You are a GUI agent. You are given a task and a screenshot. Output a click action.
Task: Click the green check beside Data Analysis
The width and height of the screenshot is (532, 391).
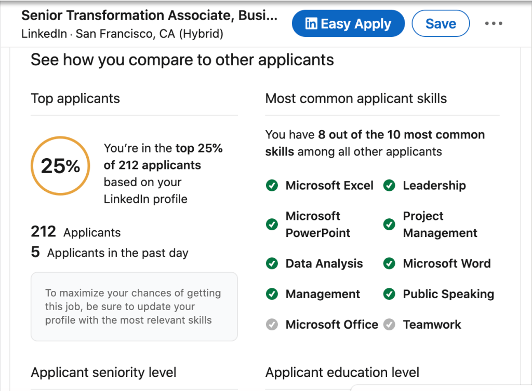tap(272, 263)
